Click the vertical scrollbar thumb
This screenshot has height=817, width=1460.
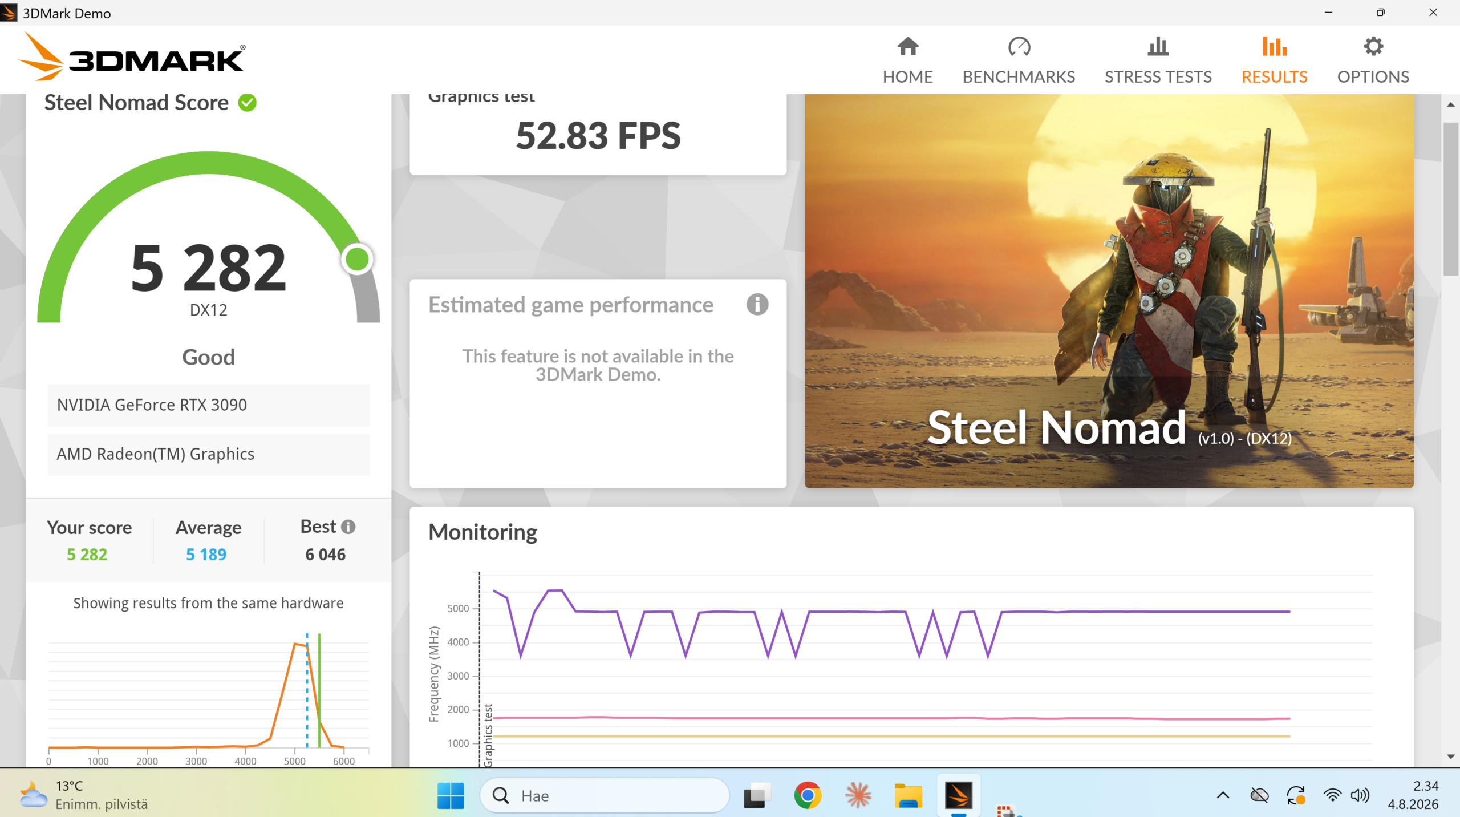(x=1450, y=200)
